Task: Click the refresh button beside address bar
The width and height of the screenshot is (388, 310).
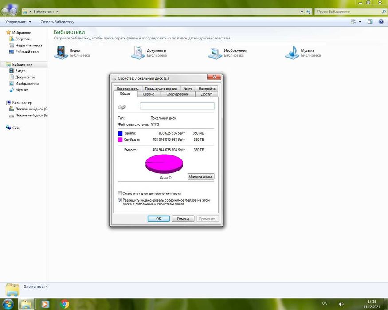Action: [308, 12]
